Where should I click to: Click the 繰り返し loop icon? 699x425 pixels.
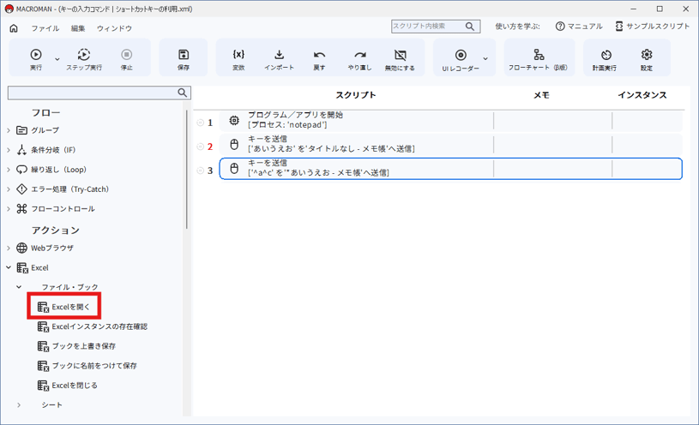pos(21,170)
